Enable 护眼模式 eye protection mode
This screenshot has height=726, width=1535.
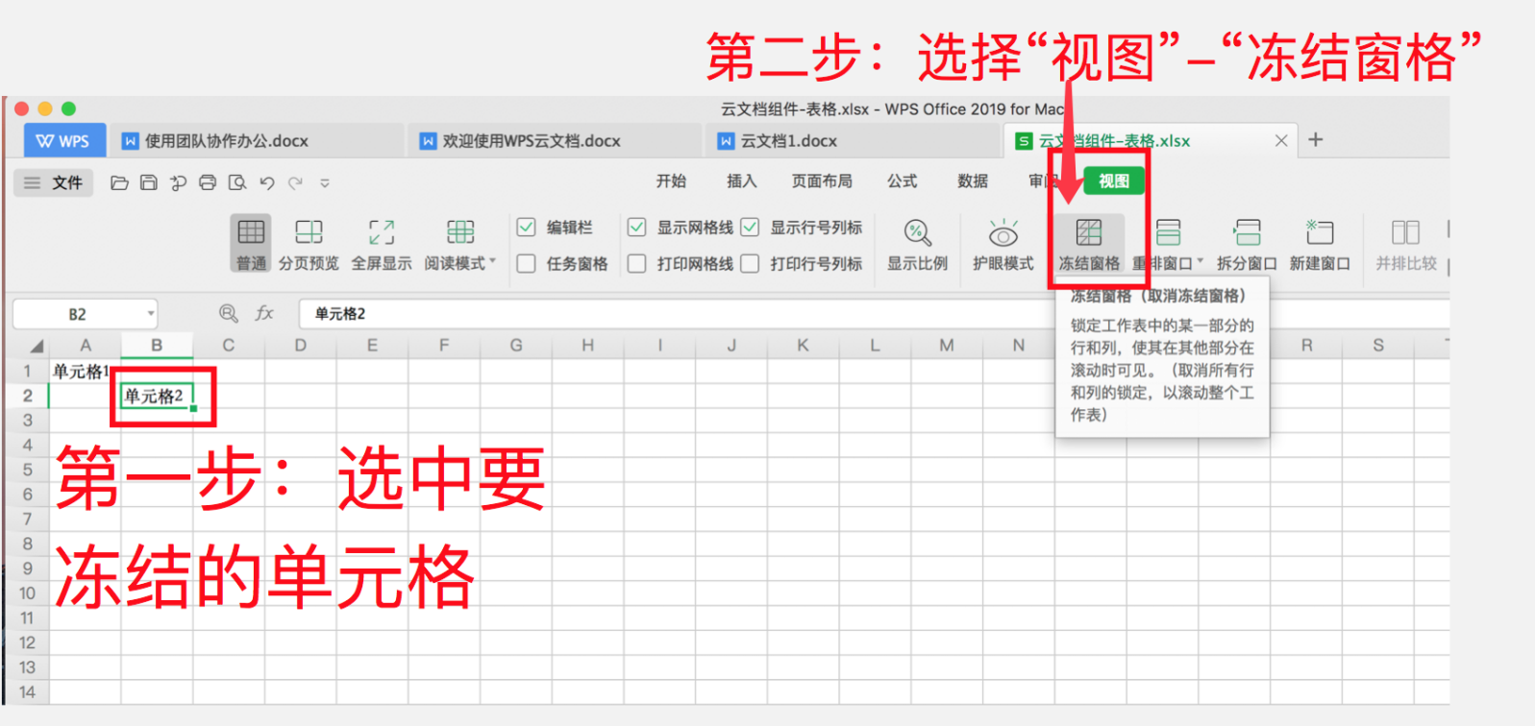pyautogui.click(x=1003, y=244)
